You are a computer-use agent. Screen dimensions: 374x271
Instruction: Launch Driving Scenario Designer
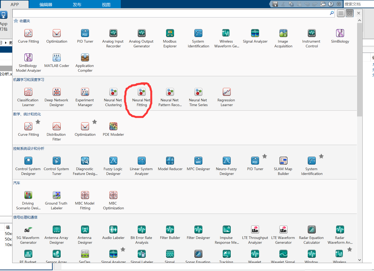point(28,201)
